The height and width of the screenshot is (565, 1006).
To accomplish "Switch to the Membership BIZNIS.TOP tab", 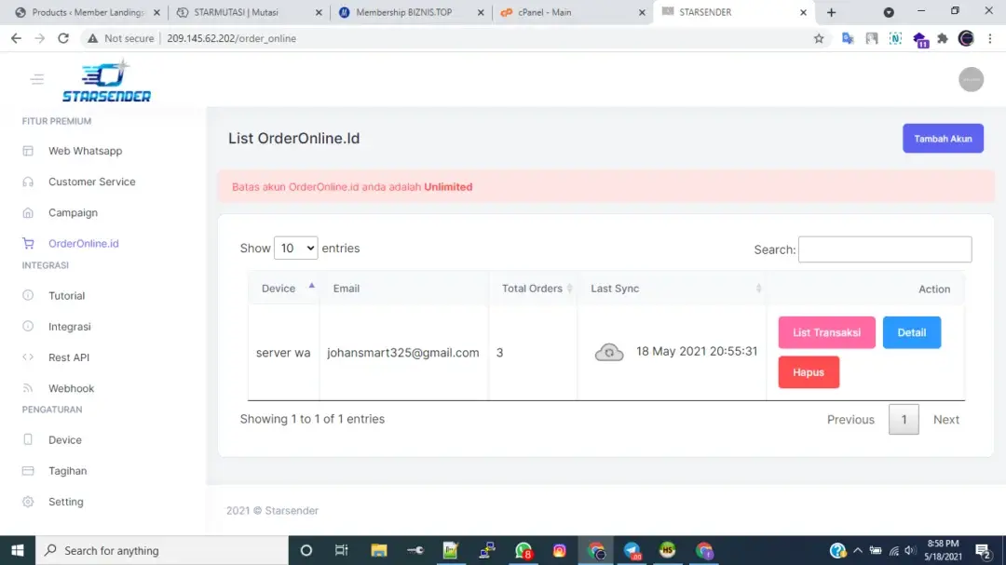I will tap(409, 12).
